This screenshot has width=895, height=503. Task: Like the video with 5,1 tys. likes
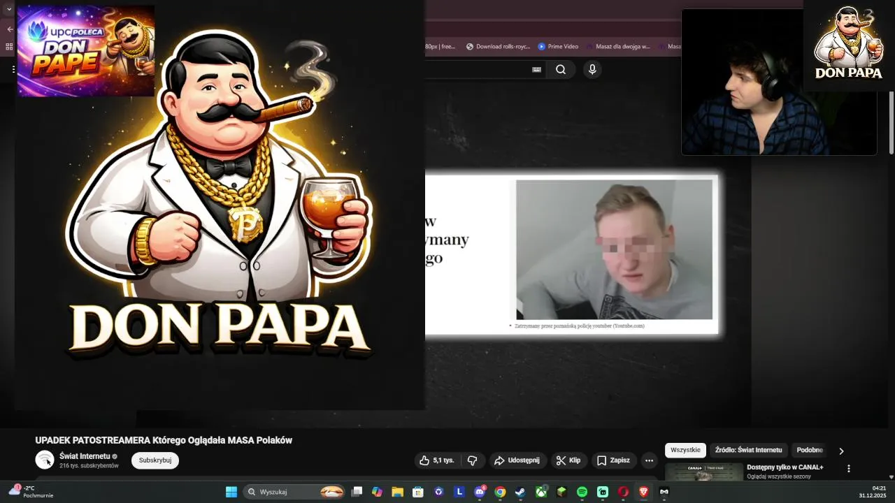coord(436,460)
